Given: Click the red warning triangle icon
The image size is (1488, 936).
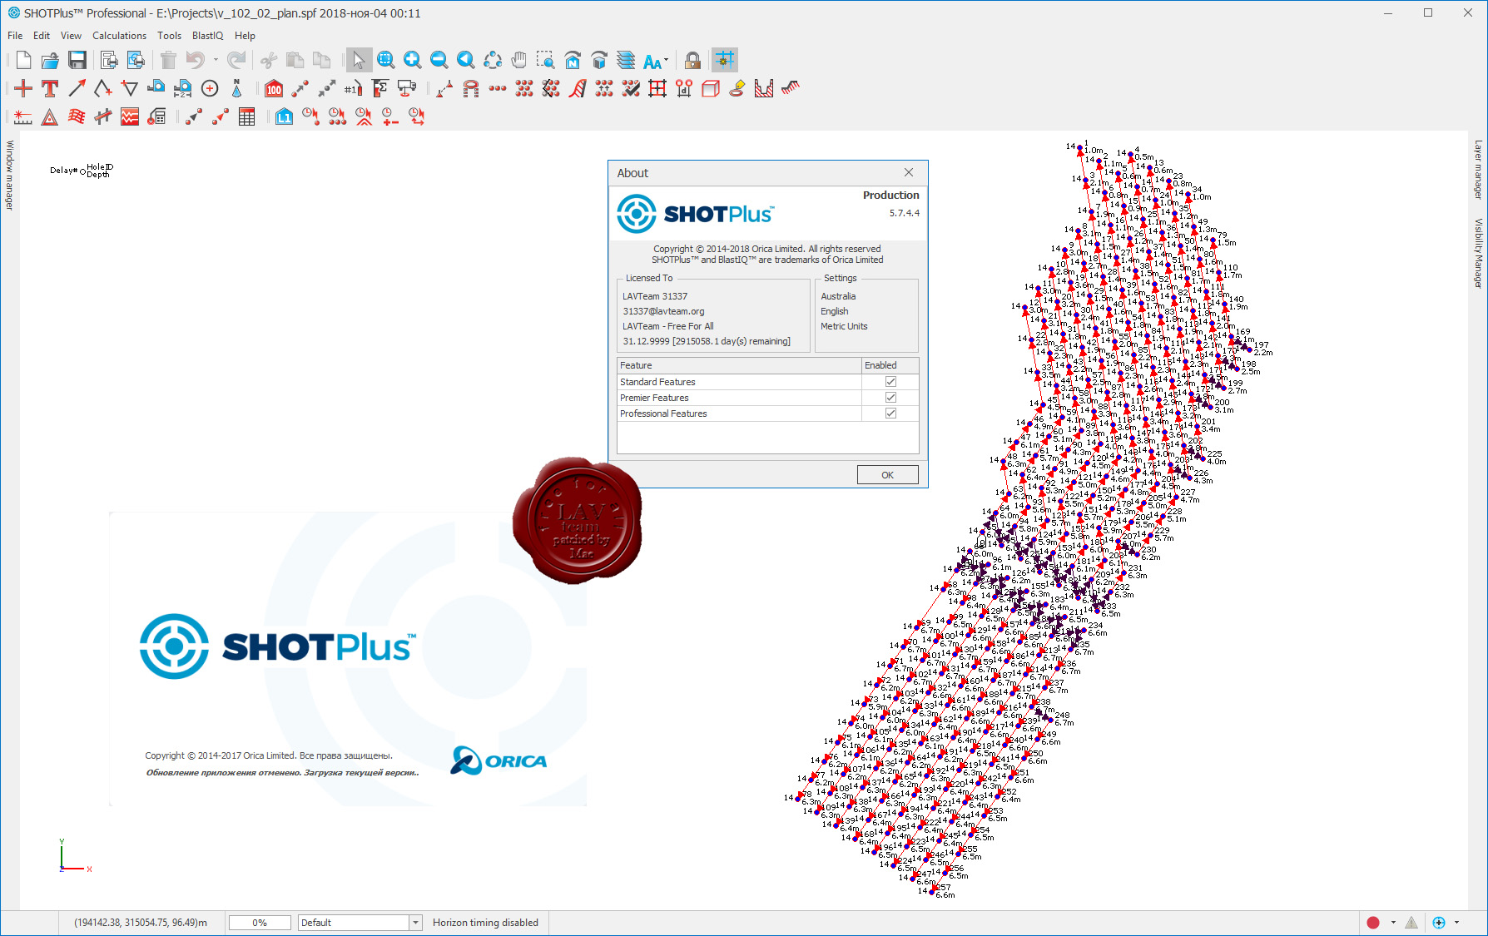Looking at the screenshot, I should [x=50, y=116].
